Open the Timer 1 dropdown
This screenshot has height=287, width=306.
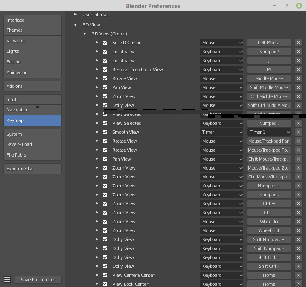coord(269,132)
